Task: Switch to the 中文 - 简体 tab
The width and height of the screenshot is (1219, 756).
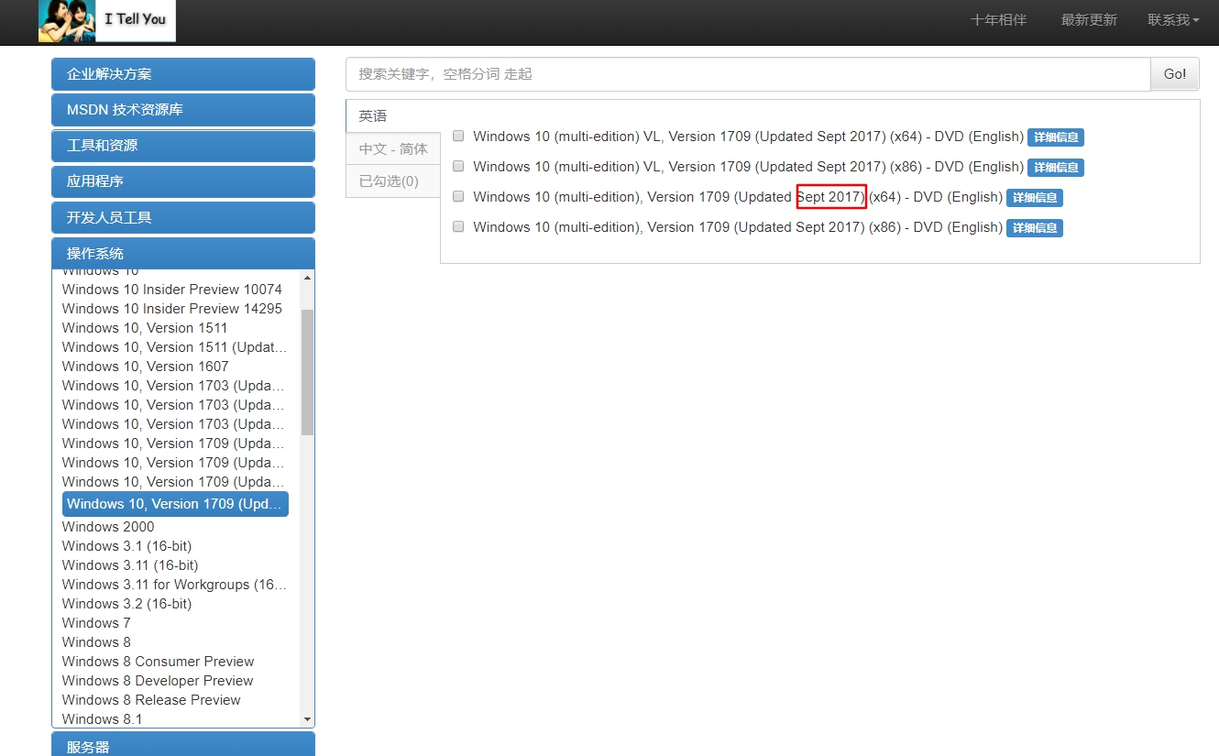Action: tap(393, 148)
